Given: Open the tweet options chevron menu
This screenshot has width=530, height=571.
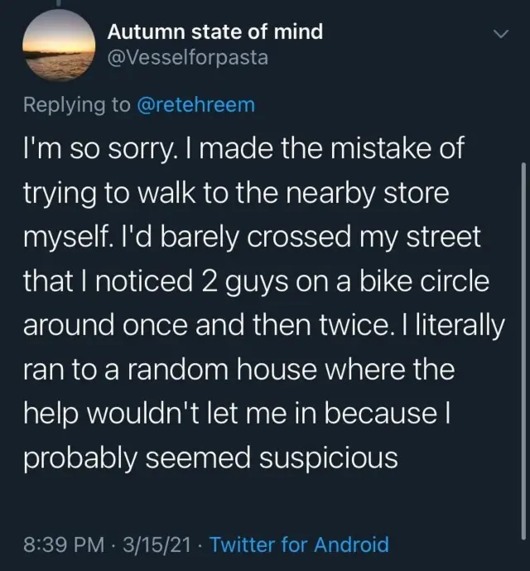Looking at the screenshot, I should pyautogui.click(x=499, y=35).
